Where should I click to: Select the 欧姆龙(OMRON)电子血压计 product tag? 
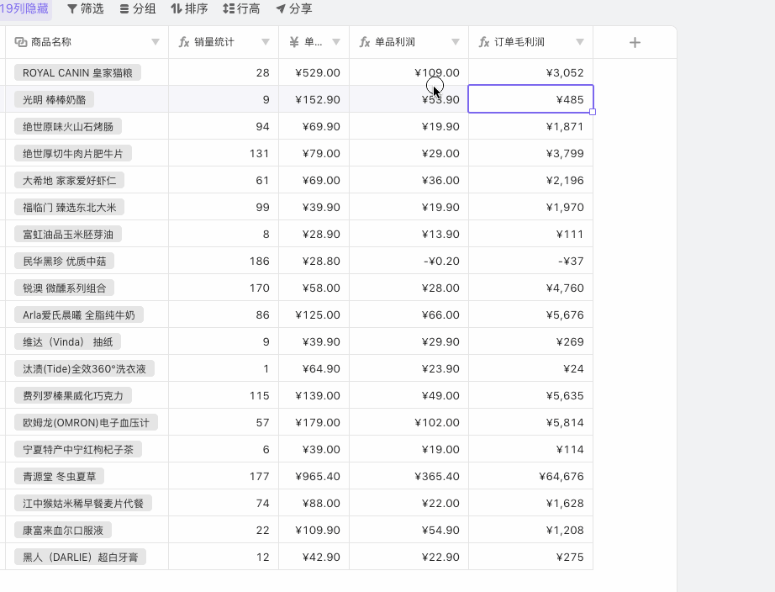pos(87,423)
